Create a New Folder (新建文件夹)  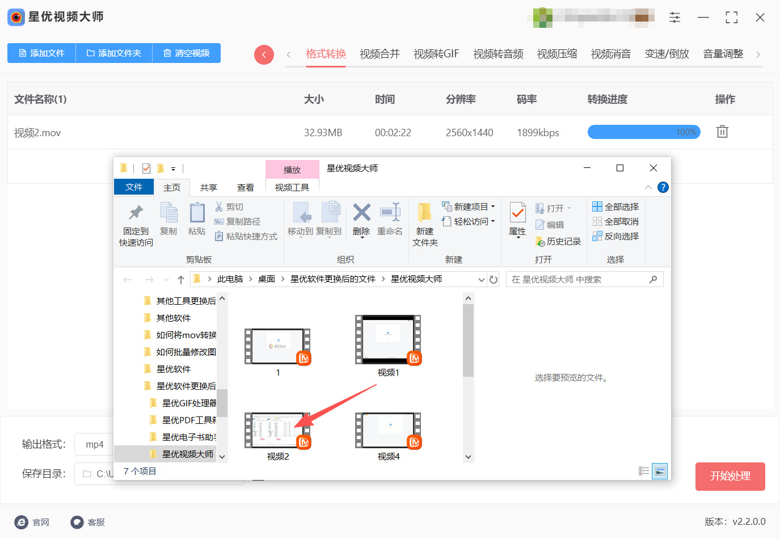425,225
